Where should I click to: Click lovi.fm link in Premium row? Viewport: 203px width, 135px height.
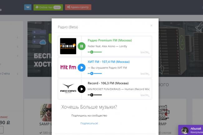[x=145, y=52]
